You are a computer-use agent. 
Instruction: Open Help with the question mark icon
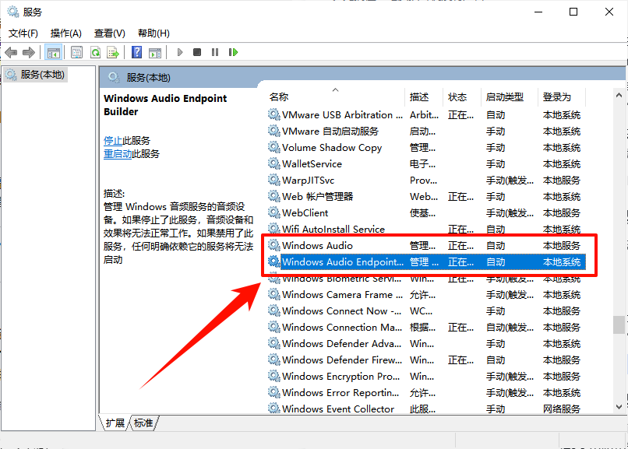(136, 52)
